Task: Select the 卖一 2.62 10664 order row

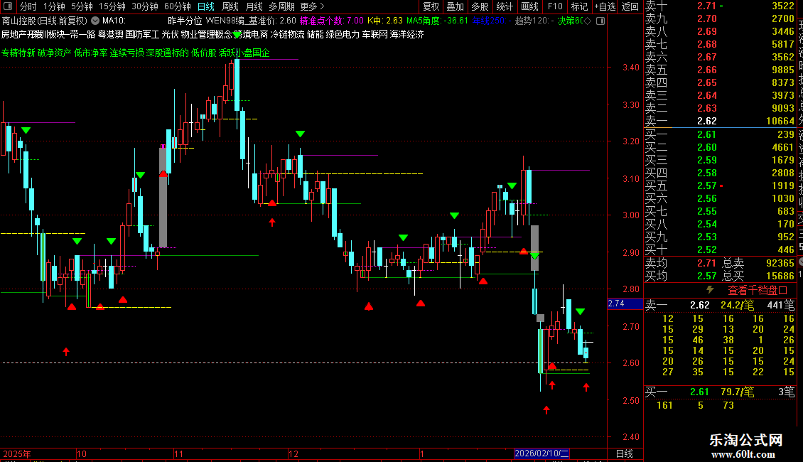Action: (x=720, y=121)
